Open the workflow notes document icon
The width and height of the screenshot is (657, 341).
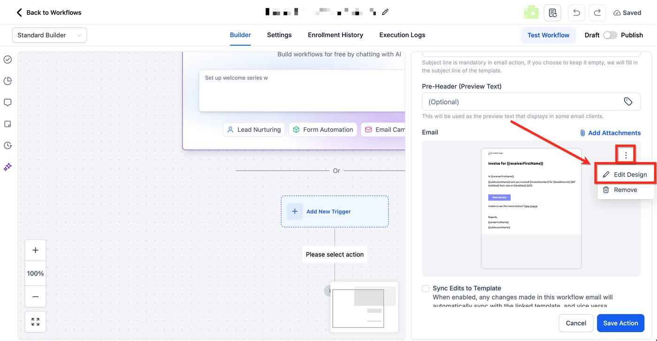pos(552,13)
